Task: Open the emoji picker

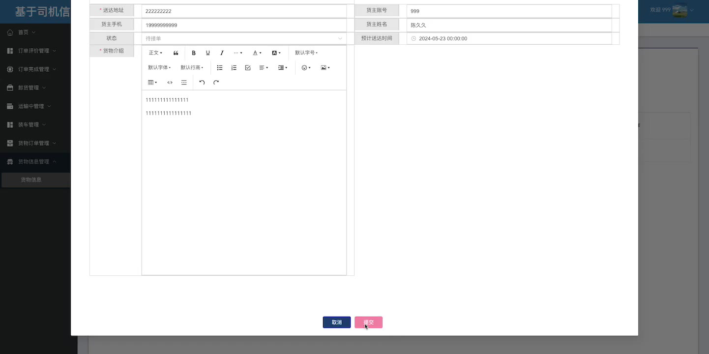Action: pyautogui.click(x=306, y=68)
